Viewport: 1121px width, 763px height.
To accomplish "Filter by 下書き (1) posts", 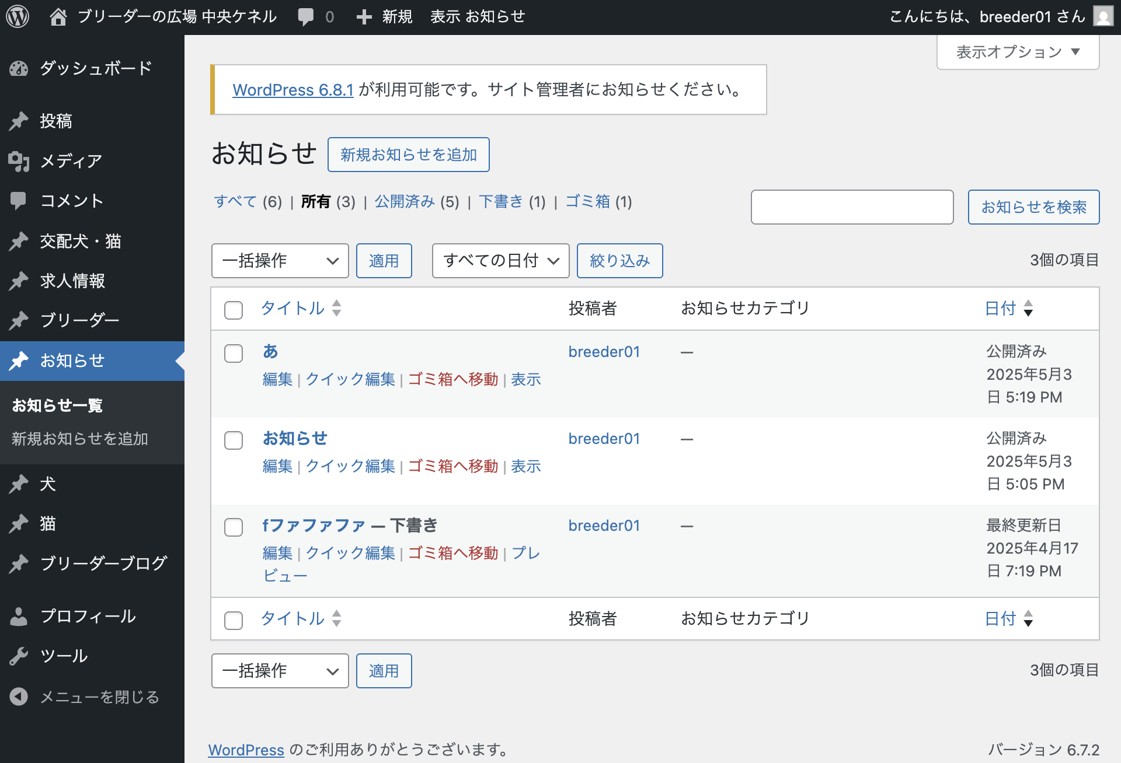I will click(x=512, y=202).
